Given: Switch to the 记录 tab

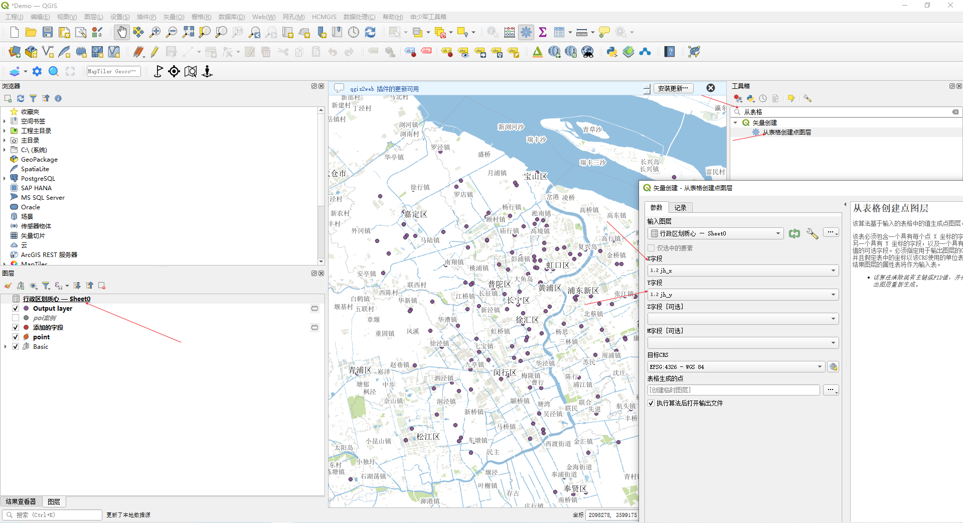Looking at the screenshot, I should click(x=680, y=208).
